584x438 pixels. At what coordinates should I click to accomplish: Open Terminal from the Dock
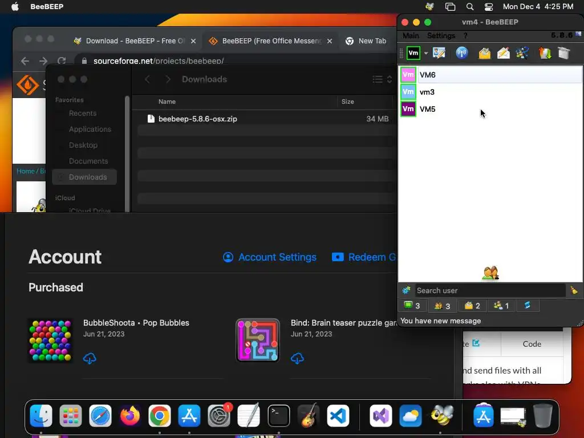[278, 416]
